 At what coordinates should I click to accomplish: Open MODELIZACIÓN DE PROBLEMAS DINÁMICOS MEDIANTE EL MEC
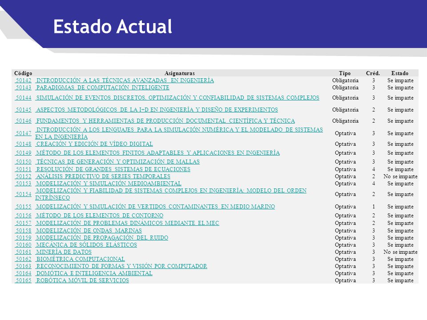click(x=127, y=223)
